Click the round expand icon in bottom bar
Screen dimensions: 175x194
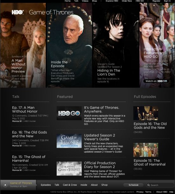[5, 185]
